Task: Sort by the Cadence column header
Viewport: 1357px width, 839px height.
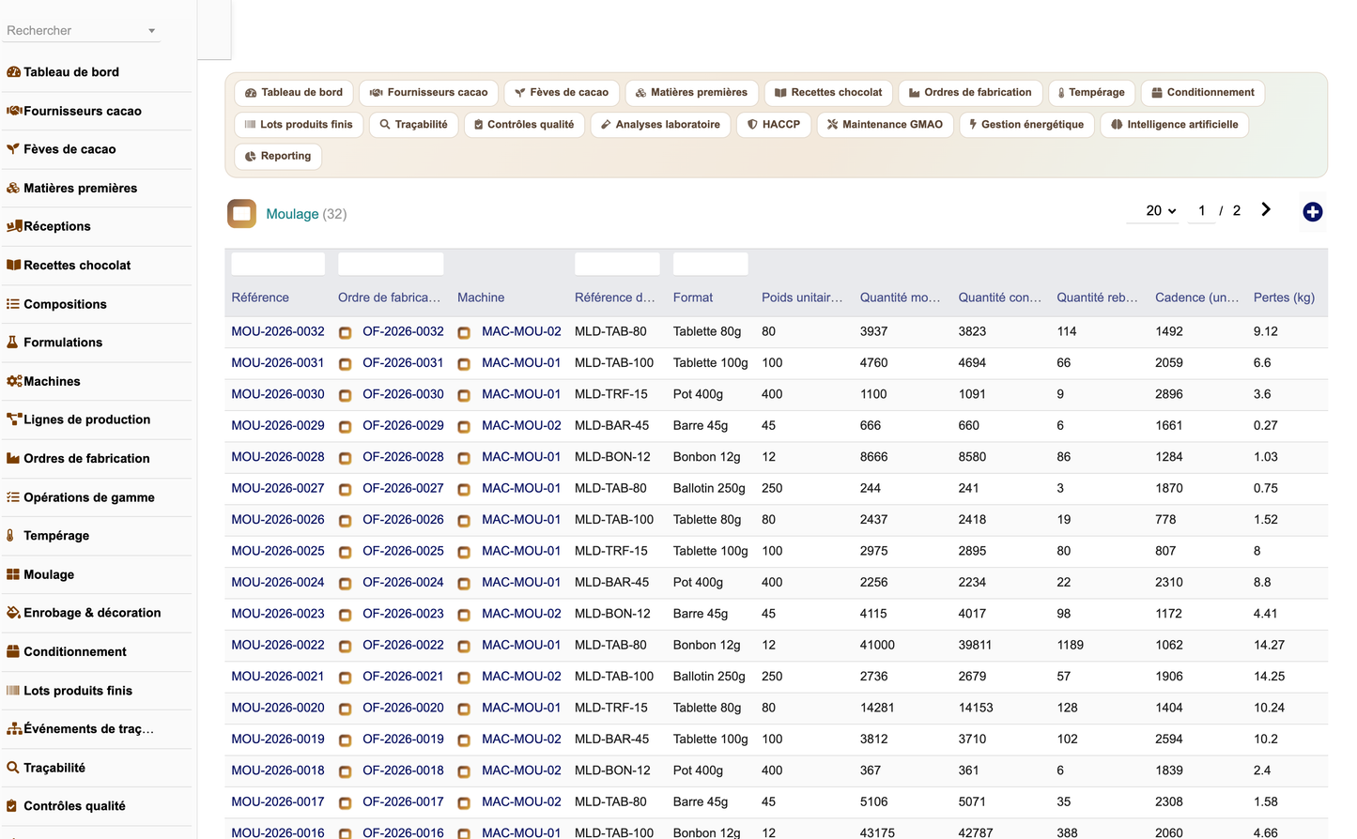Action: [1196, 297]
